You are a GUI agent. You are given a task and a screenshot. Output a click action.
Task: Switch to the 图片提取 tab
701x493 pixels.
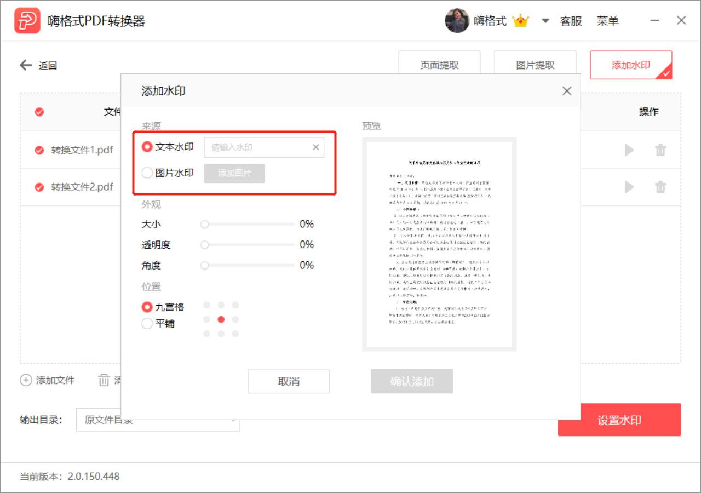pos(535,65)
